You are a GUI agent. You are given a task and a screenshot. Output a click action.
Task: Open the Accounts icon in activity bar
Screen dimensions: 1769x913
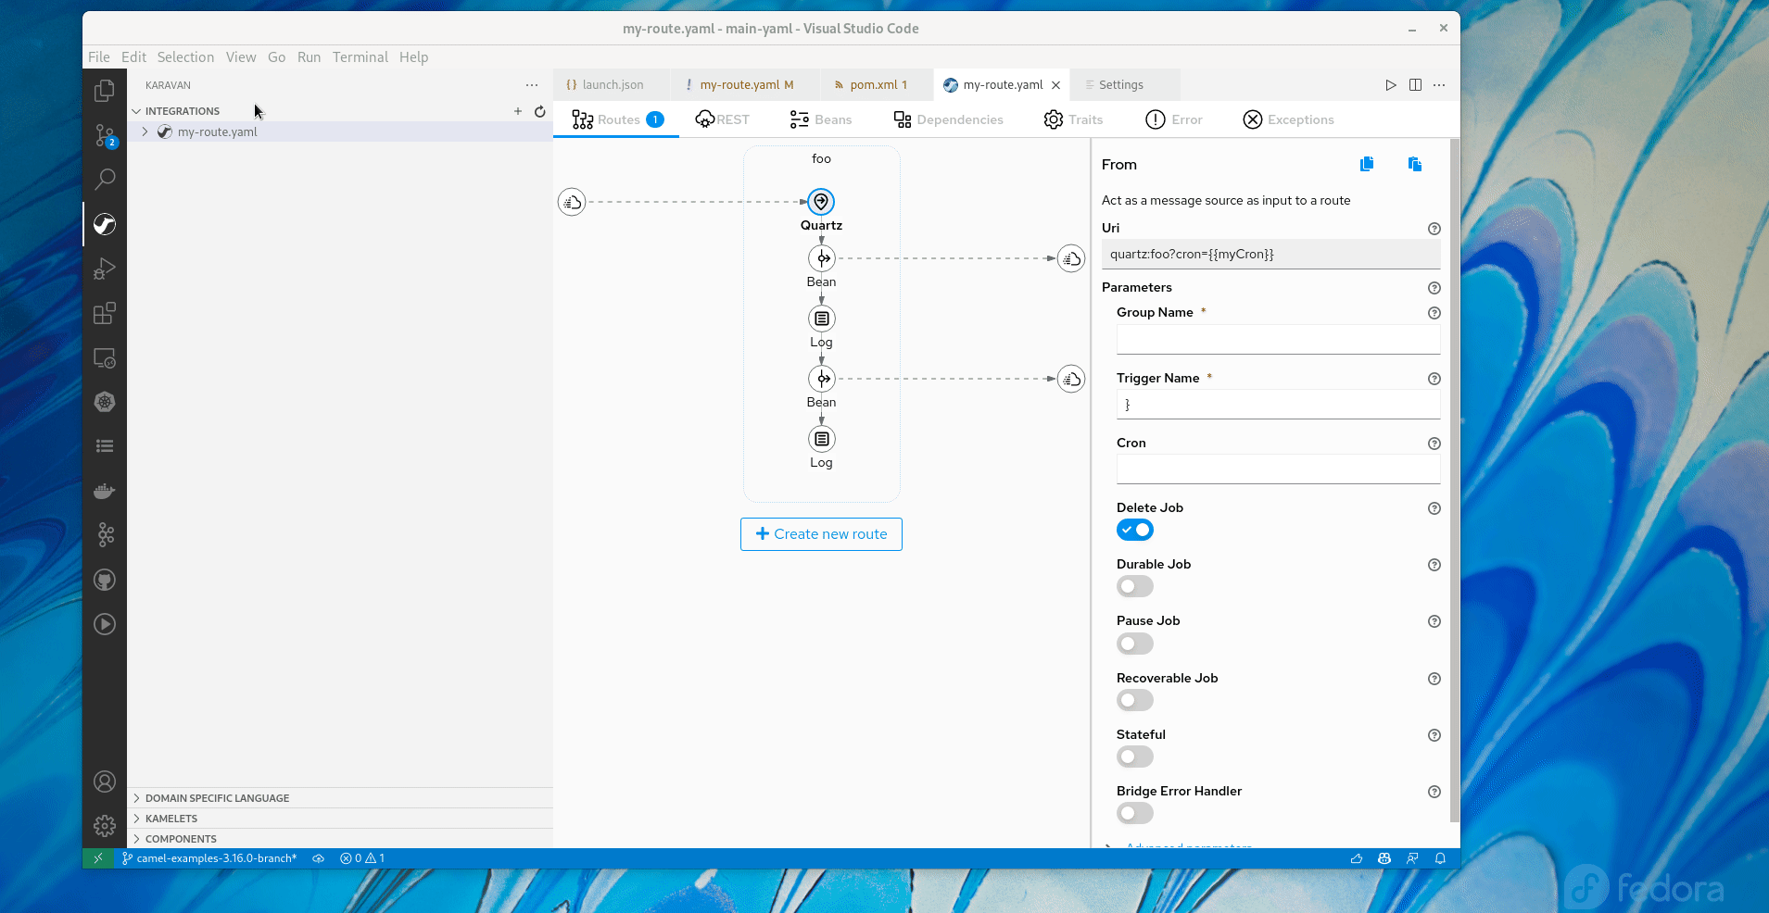[105, 782]
